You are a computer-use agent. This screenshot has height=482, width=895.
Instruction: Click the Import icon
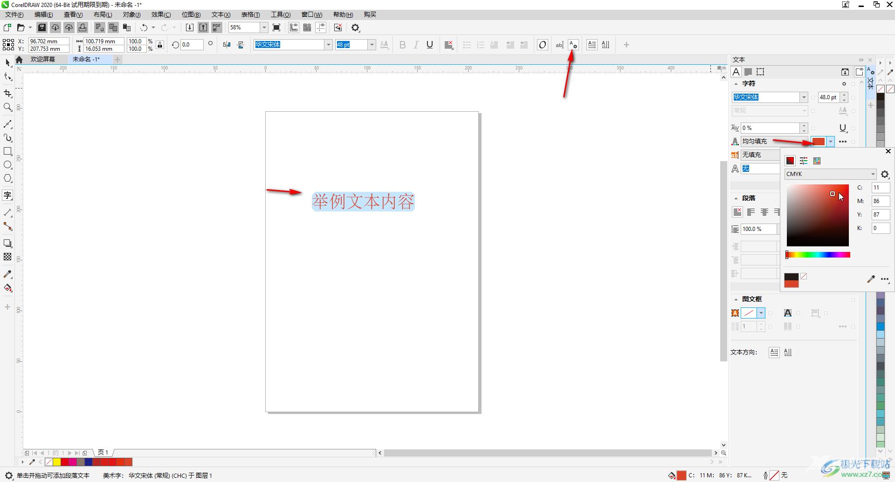tap(189, 27)
